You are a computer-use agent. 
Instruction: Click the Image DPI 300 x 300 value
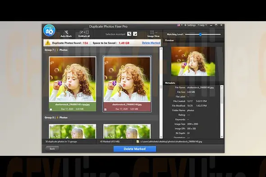pyautogui.click(x=192, y=129)
